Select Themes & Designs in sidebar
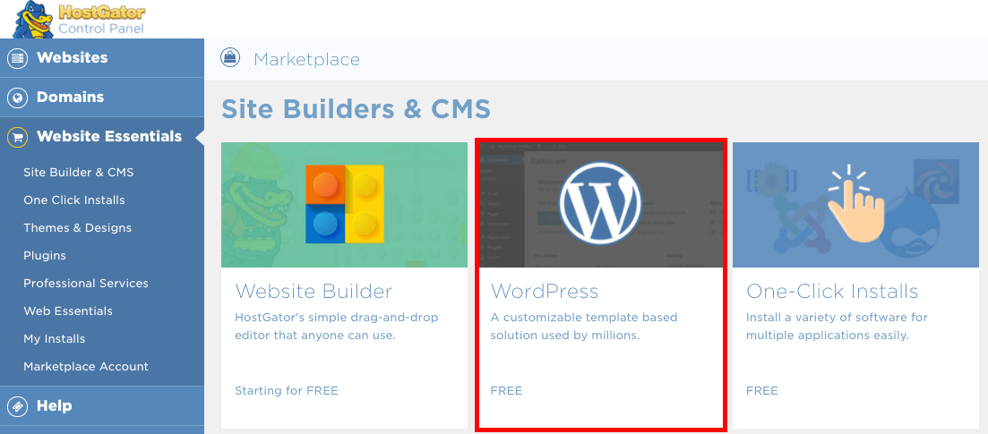This screenshot has height=434, width=988. pos(77,227)
